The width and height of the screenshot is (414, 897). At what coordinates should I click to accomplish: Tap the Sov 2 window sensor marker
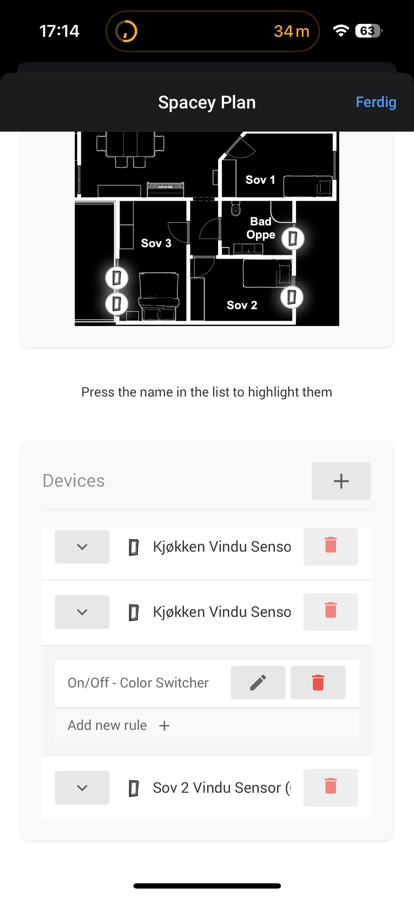pos(292,297)
